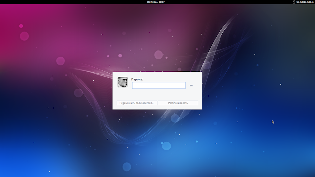This screenshot has height=177, width=315.
Task: Click the 'en' keyboard layout indicator
Action: [191, 85]
